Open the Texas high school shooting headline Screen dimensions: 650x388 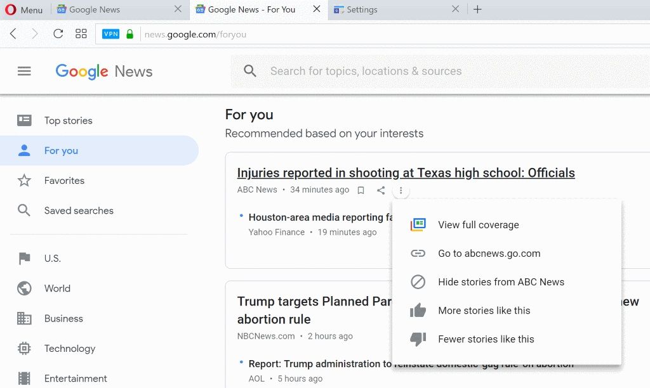point(406,173)
